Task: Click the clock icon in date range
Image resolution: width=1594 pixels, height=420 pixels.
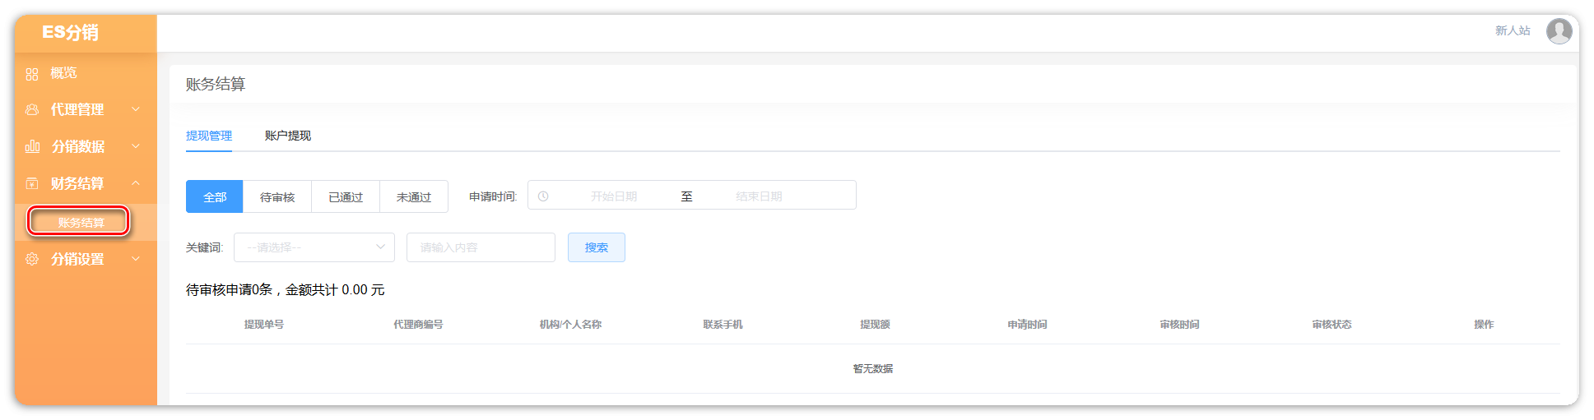Action: tap(543, 196)
